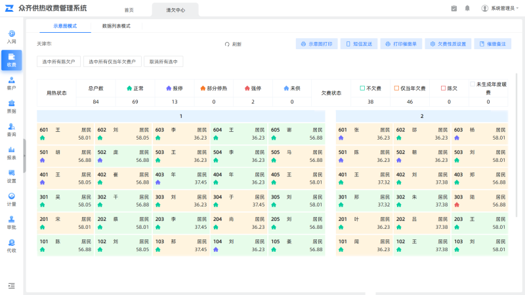Select building 1 unit 203 李 cell
The image size is (525, 295).
(181, 223)
